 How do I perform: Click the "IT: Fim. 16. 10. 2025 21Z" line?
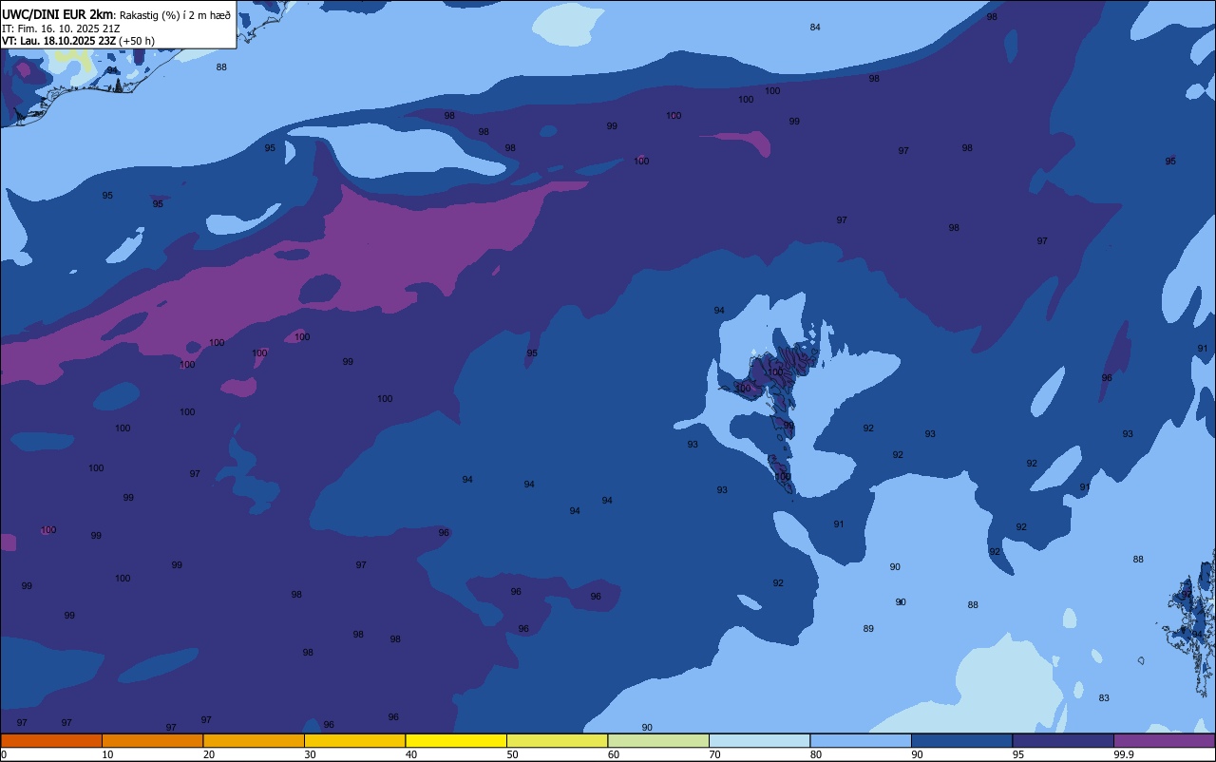coord(61,29)
